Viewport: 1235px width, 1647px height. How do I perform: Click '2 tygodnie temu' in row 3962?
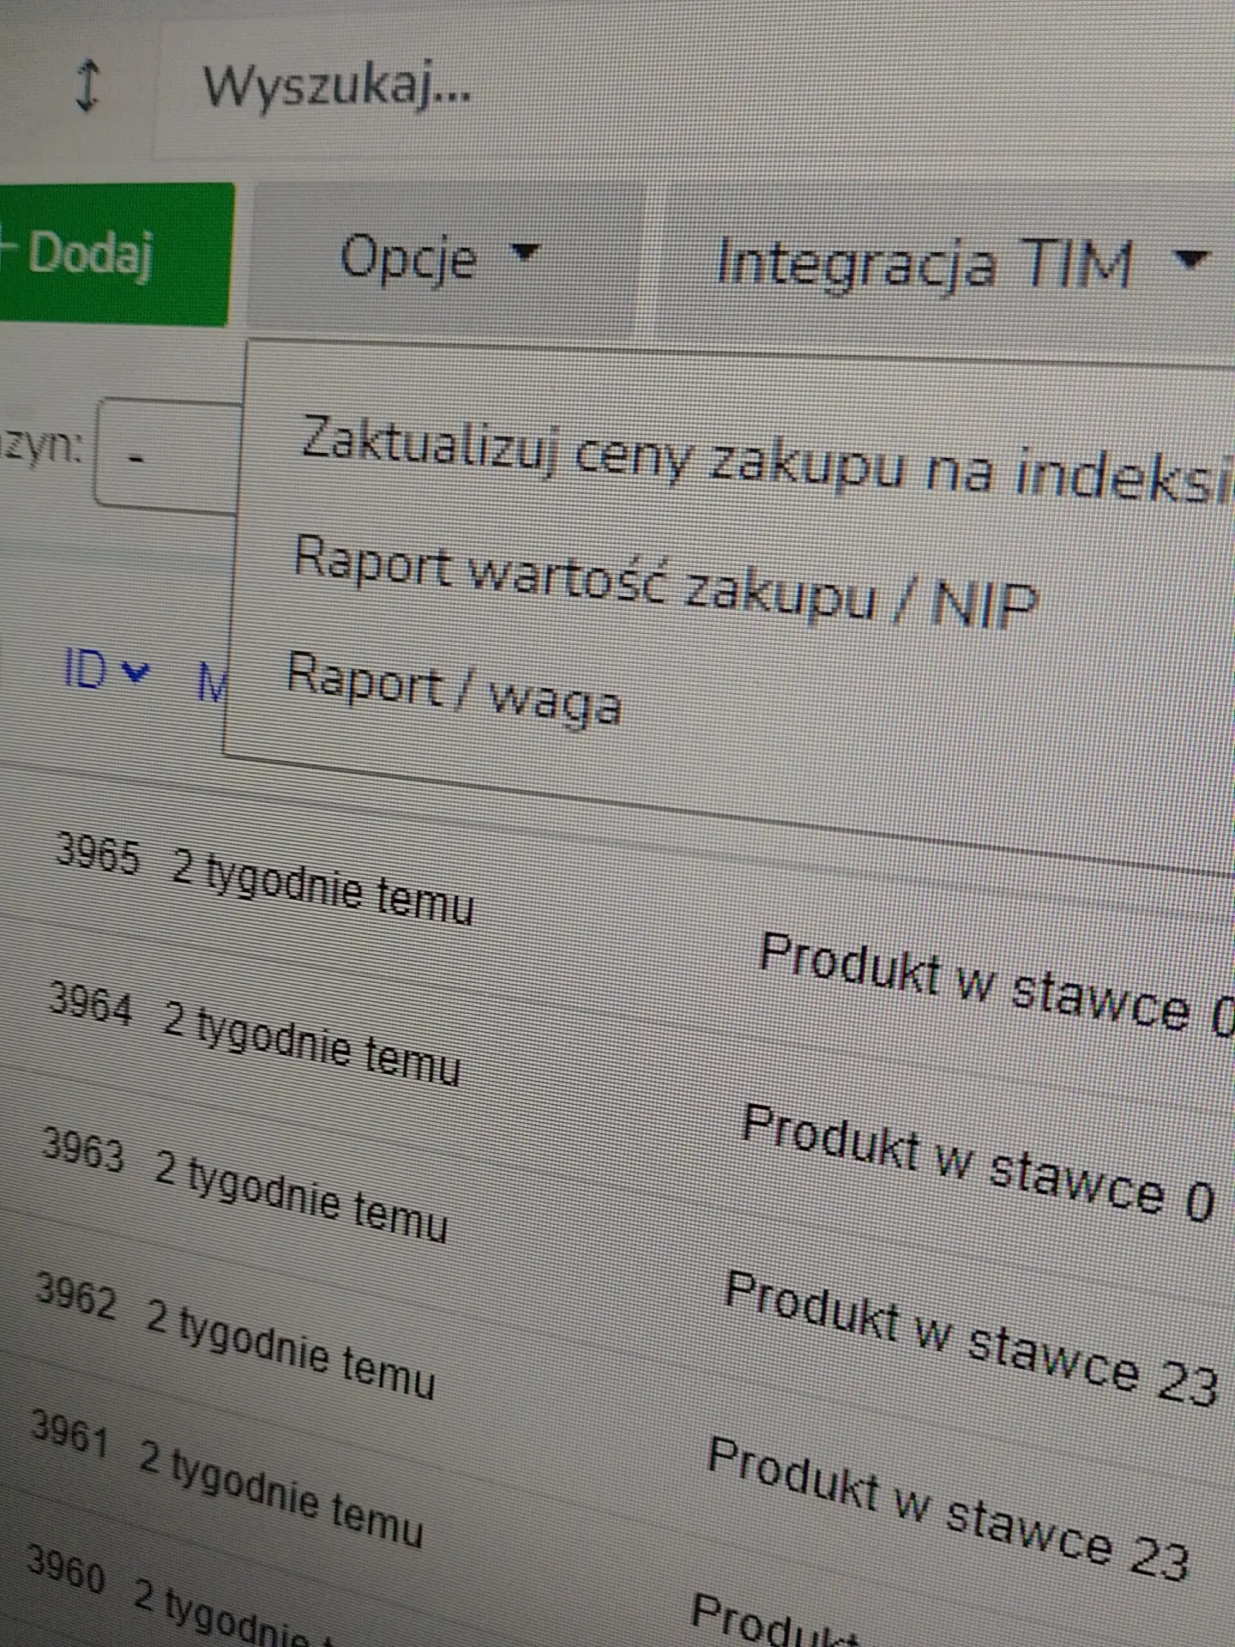tap(291, 1348)
